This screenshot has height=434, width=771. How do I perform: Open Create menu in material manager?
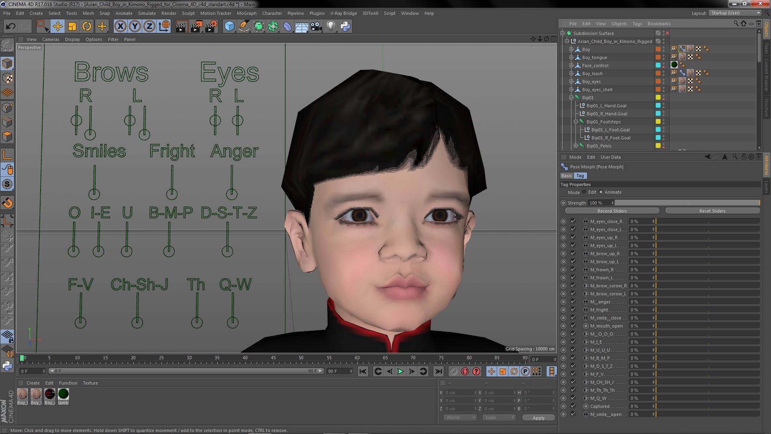point(33,383)
